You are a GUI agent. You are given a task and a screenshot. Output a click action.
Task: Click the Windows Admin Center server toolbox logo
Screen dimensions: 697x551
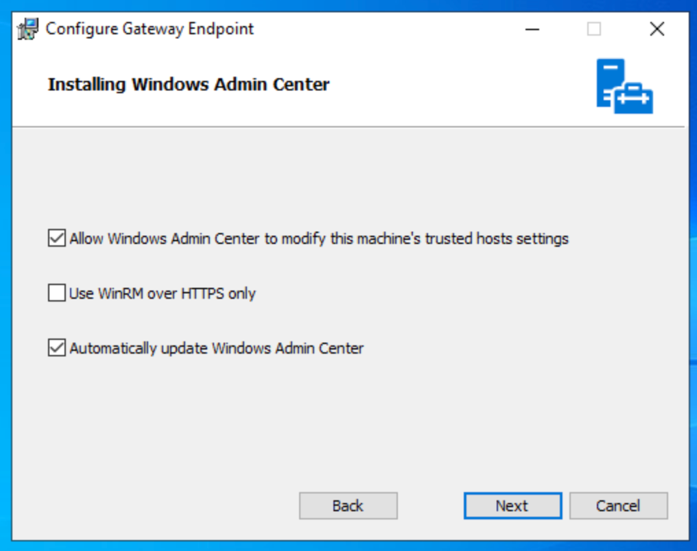[x=624, y=86]
